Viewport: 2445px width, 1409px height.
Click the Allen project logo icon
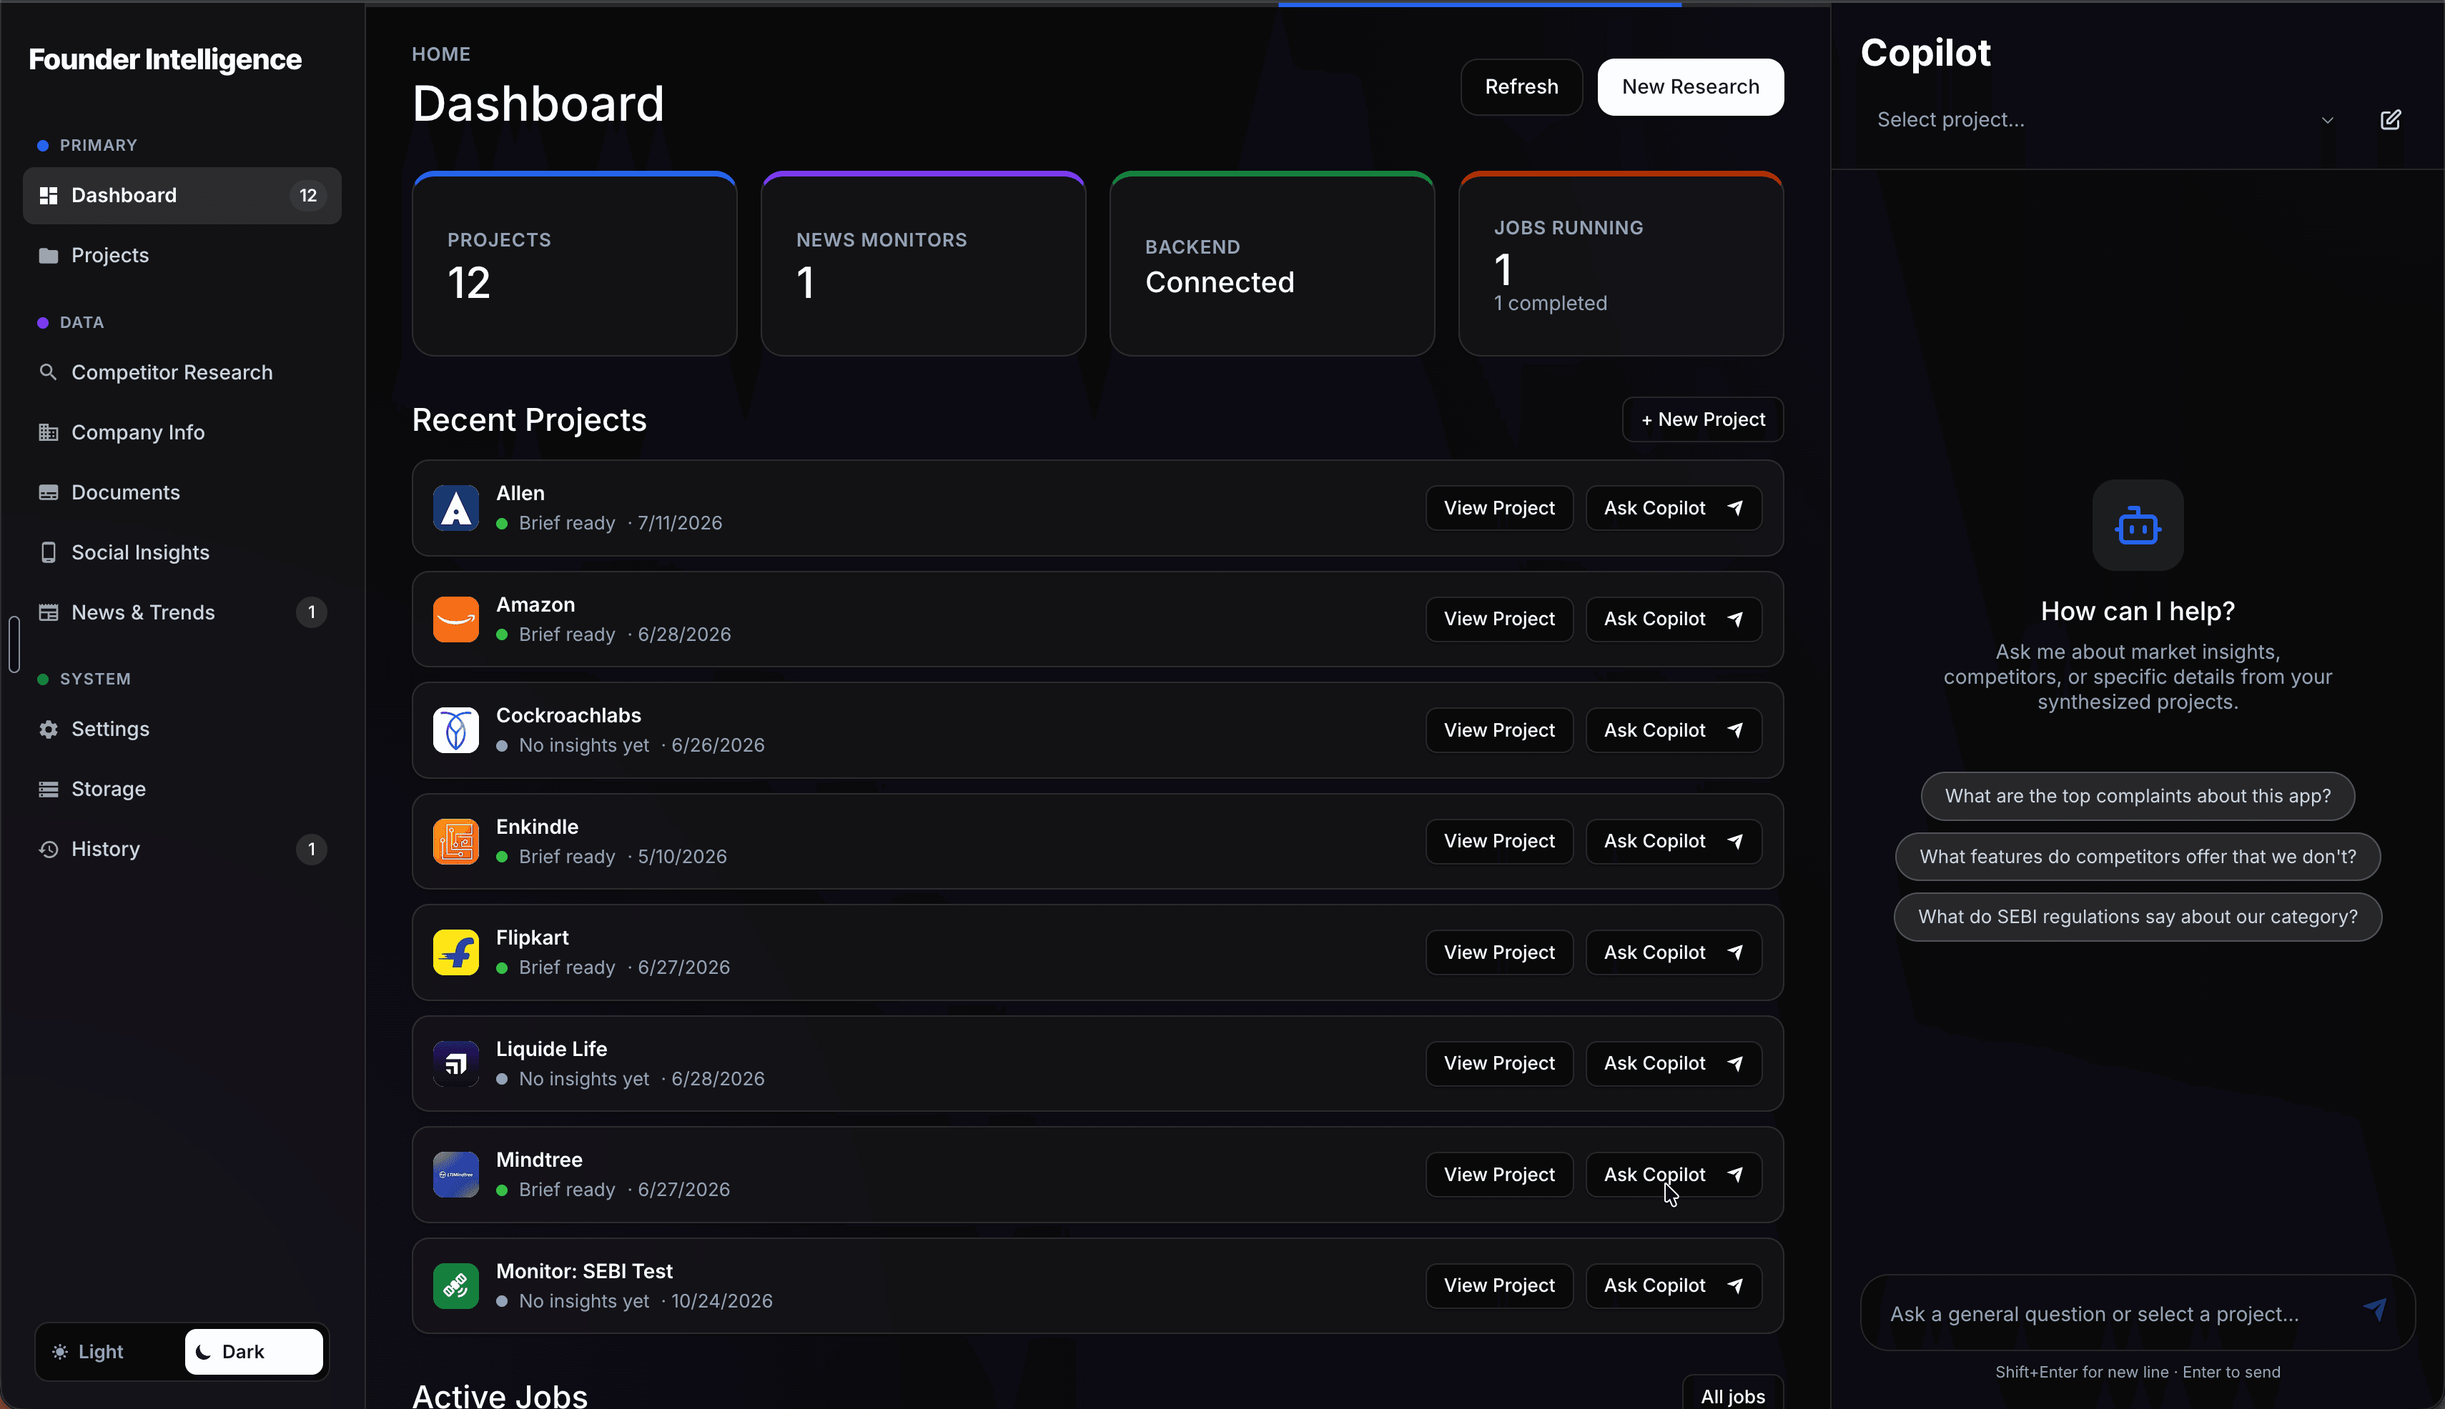point(455,508)
